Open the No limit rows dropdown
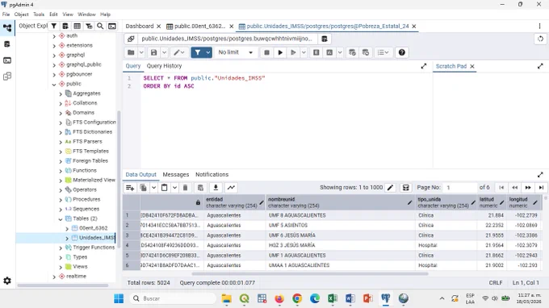This screenshot has height=308, width=549. click(x=235, y=52)
